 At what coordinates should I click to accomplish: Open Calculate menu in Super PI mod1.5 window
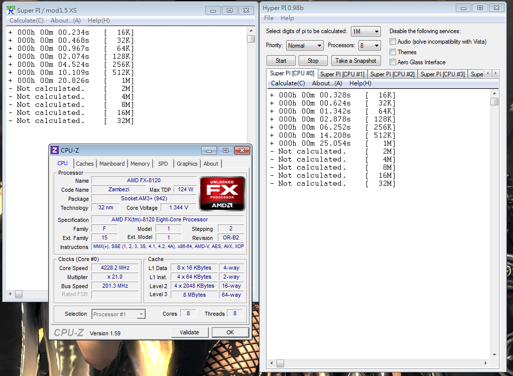click(x=27, y=21)
